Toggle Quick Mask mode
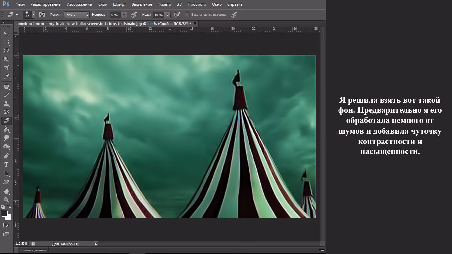The height and width of the screenshot is (254, 452). pos(6,225)
